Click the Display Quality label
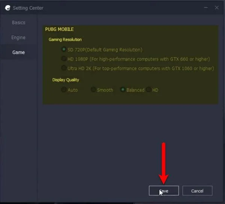The width and height of the screenshot is (225, 204). click(66, 80)
